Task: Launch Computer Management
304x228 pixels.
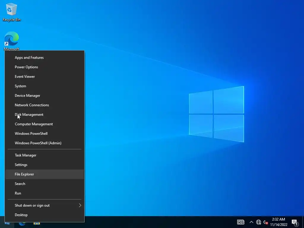Action: [45, 124]
